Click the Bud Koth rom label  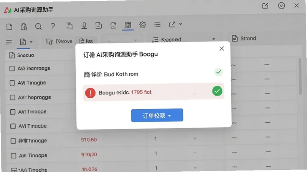pos(121,74)
